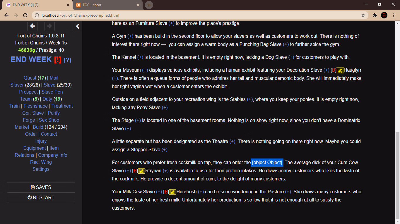Click the sidebar back navigation arrow
Screen dimensions: 400x224
coord(32,26)
